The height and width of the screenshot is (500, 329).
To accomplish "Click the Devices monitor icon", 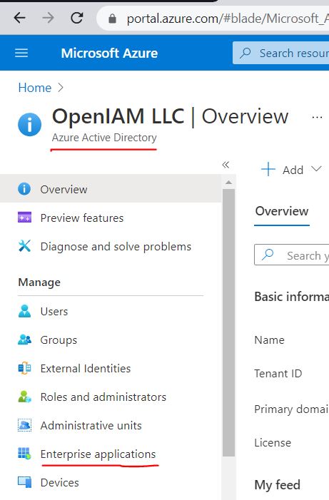I will point(24,482).
